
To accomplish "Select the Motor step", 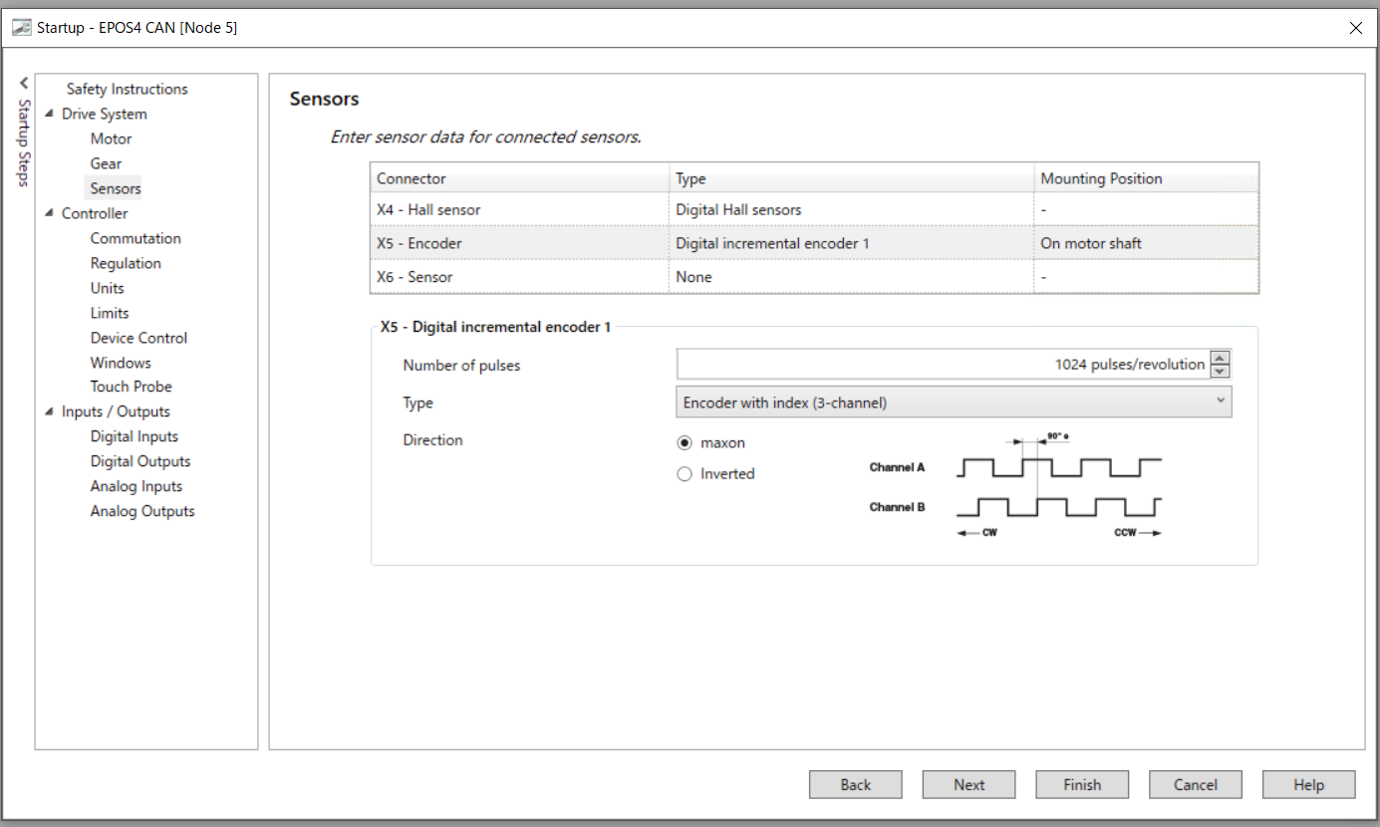I will 111,138.
